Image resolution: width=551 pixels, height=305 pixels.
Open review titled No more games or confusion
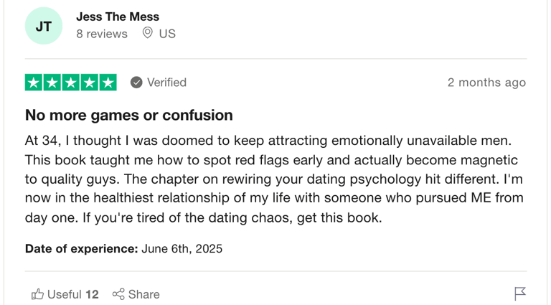(x=129, y=116)
